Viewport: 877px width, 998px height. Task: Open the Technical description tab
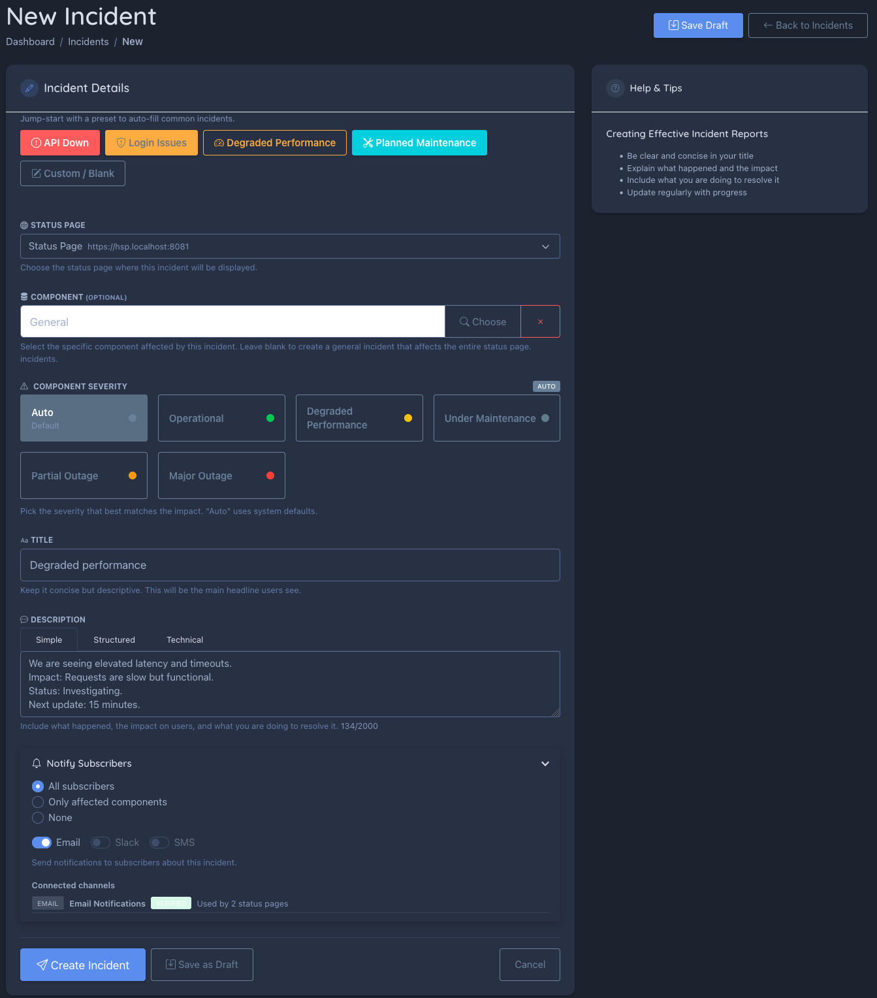click(184, 639)
